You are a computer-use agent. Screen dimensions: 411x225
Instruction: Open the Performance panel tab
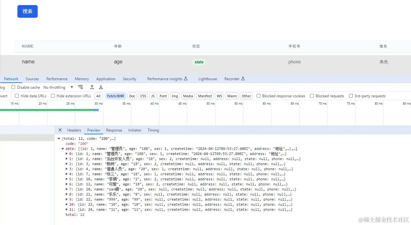pyautogui.click(x=57, y=79)
